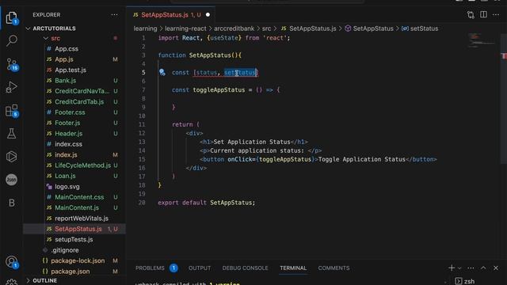Open App.js in the explorer

coord(64,59)
